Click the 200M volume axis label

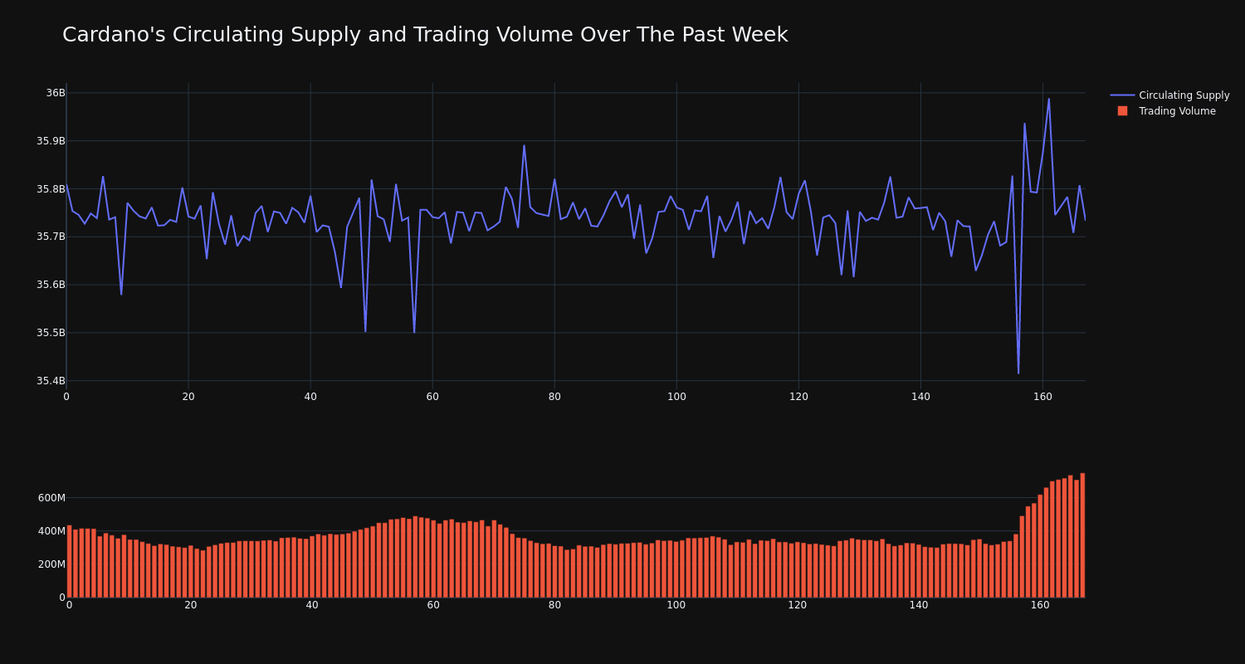point(51,564)
